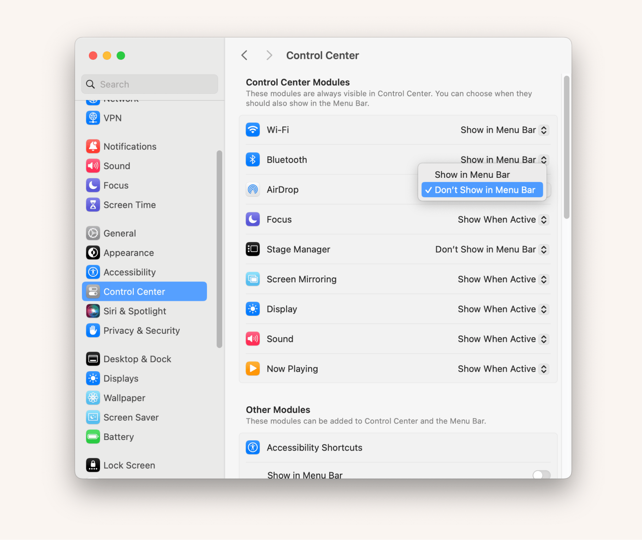The width and height of the screenshot is (642, 540).
Task: Click the Stage Manager row label
Action: tap(298, 249)
